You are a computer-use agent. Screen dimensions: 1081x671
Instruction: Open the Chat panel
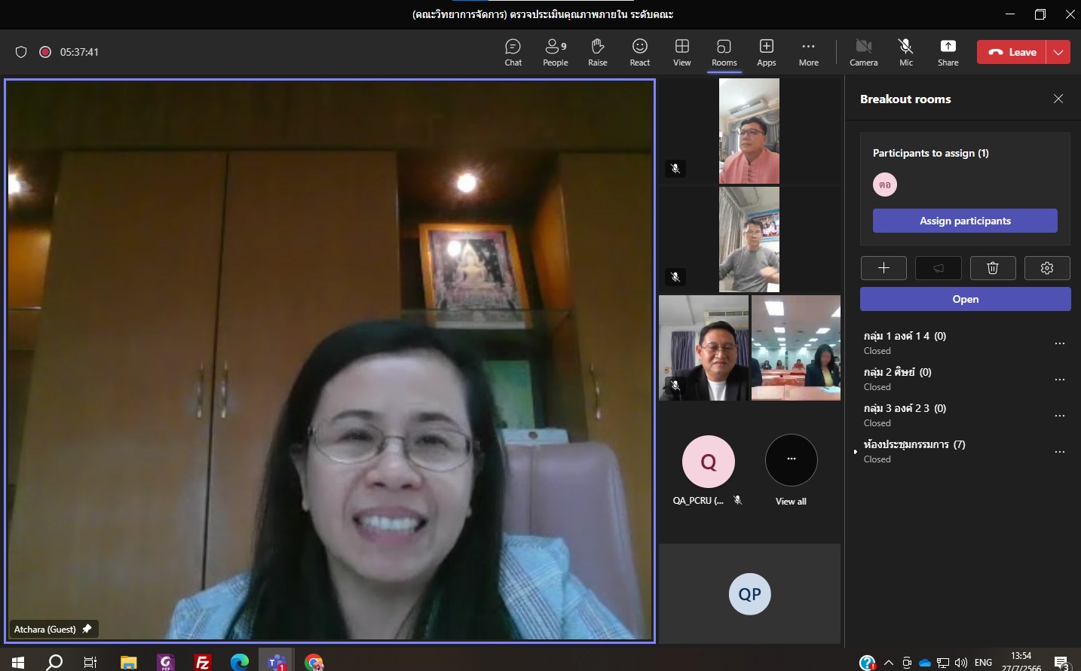(x=513, y=52)
